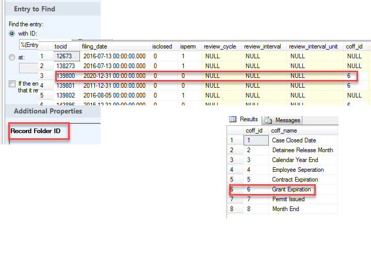
Task: Click row number 3 in top grid
Action: [45, 76]
